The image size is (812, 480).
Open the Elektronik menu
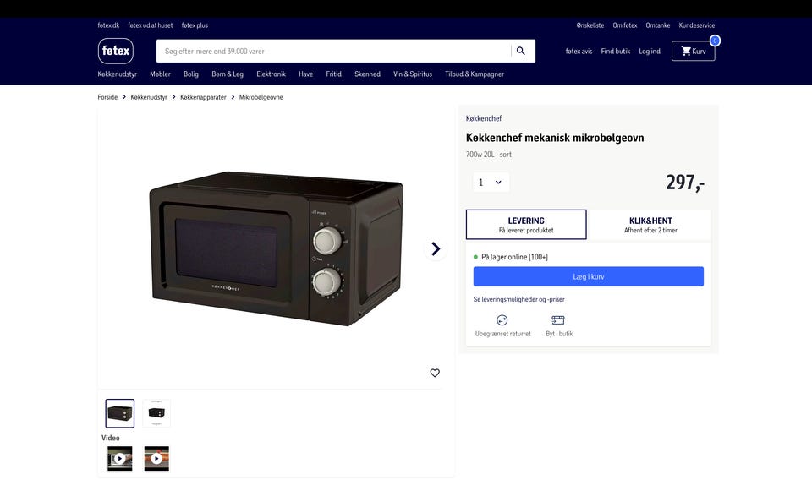(x=271, y=74)
